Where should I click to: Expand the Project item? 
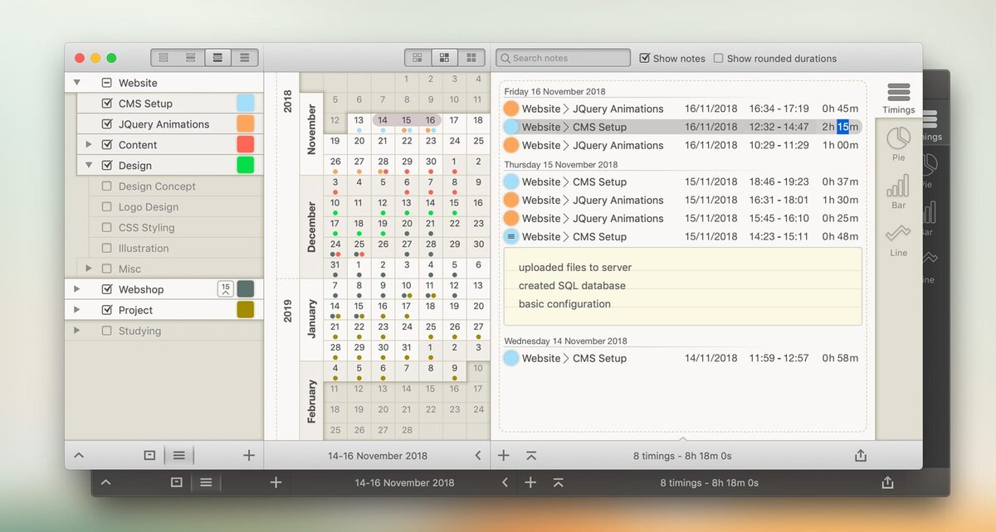coord(77,310)
